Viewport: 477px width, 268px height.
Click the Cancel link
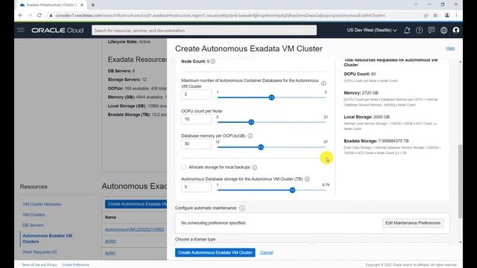[267, 252]
